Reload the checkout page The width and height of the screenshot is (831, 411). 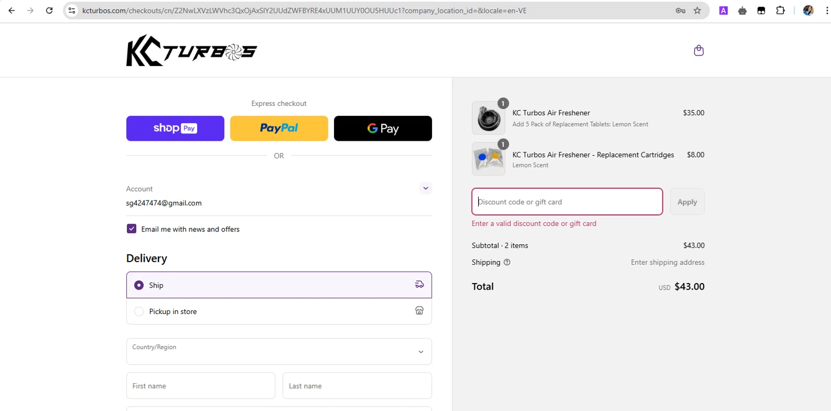click(x=49, y=11)
